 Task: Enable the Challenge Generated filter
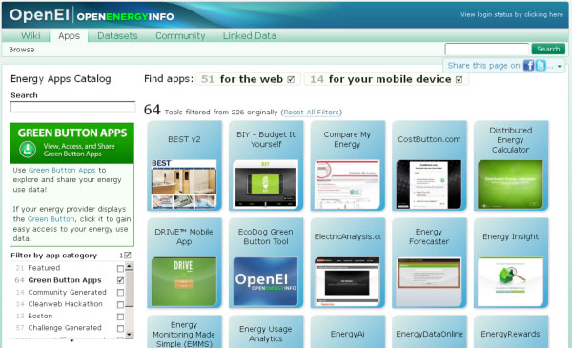tap(120, 329)
